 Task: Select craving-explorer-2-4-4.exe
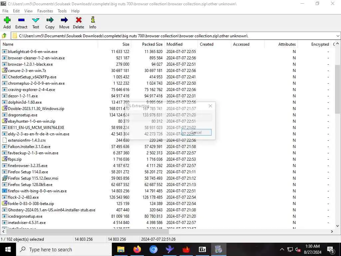(x=32, y=89)
